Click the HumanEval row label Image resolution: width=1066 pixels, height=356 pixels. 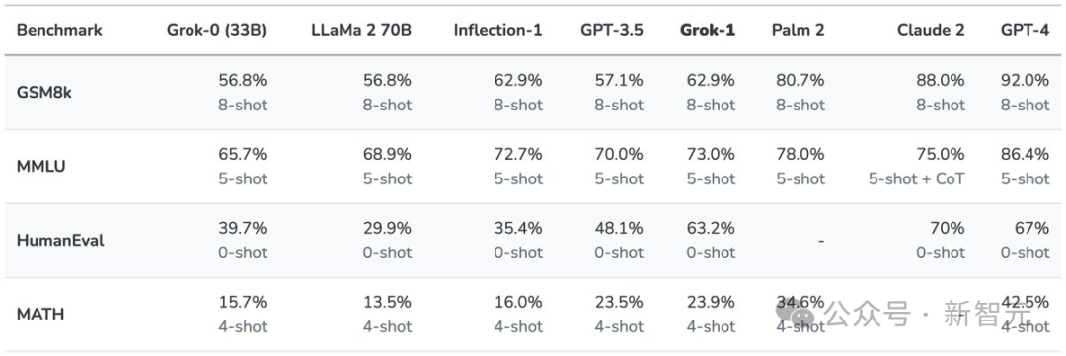tap(60, 240)
